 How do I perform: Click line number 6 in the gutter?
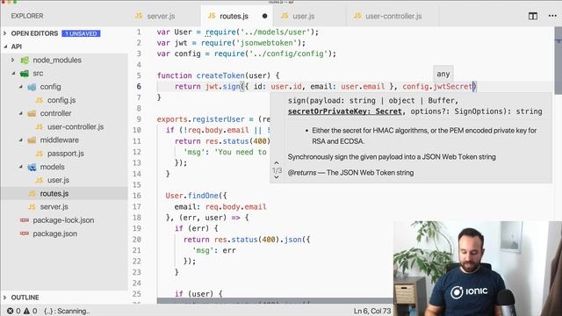(x=139, y=86)
